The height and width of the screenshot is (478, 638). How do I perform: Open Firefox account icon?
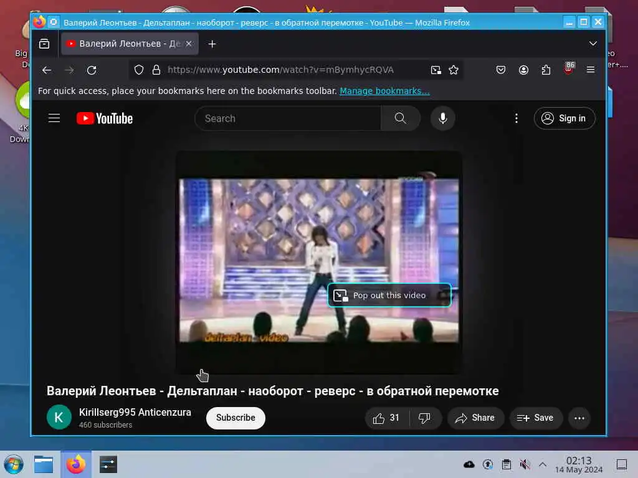523,70
